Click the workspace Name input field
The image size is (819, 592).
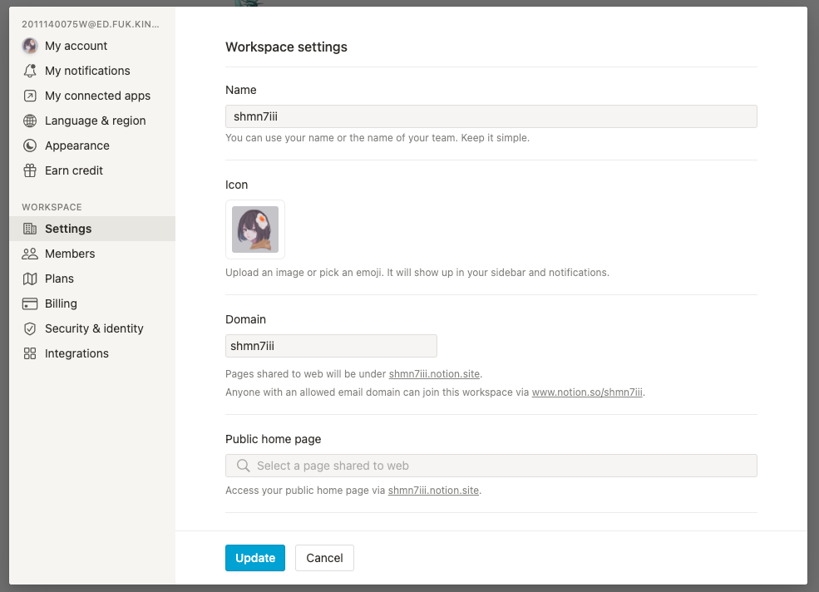tap(491, 116)
